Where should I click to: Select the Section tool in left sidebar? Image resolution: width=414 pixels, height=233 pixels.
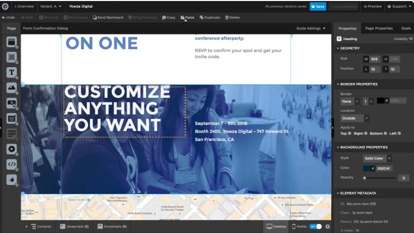[12, 42]
